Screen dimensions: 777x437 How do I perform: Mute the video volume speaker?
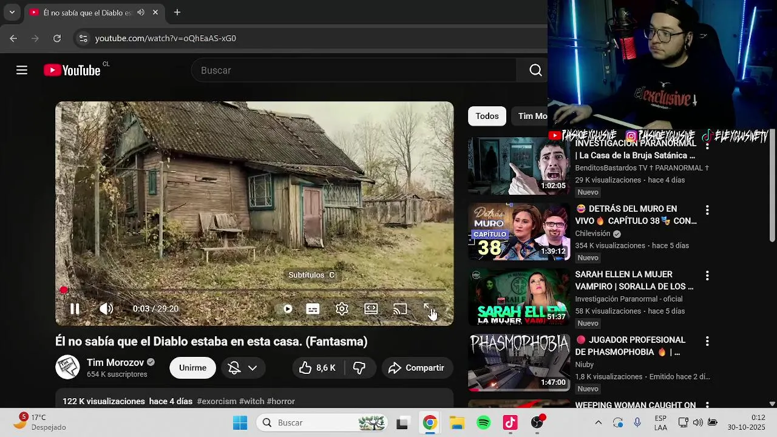click(106, 309)
